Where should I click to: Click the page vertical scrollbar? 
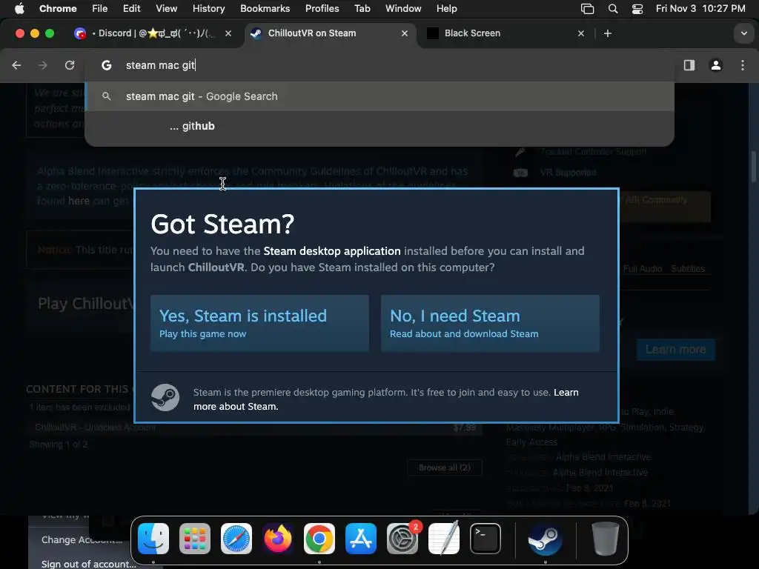753,167
